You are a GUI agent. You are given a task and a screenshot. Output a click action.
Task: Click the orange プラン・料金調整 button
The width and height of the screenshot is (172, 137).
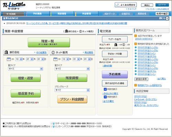tap(72, 99)
